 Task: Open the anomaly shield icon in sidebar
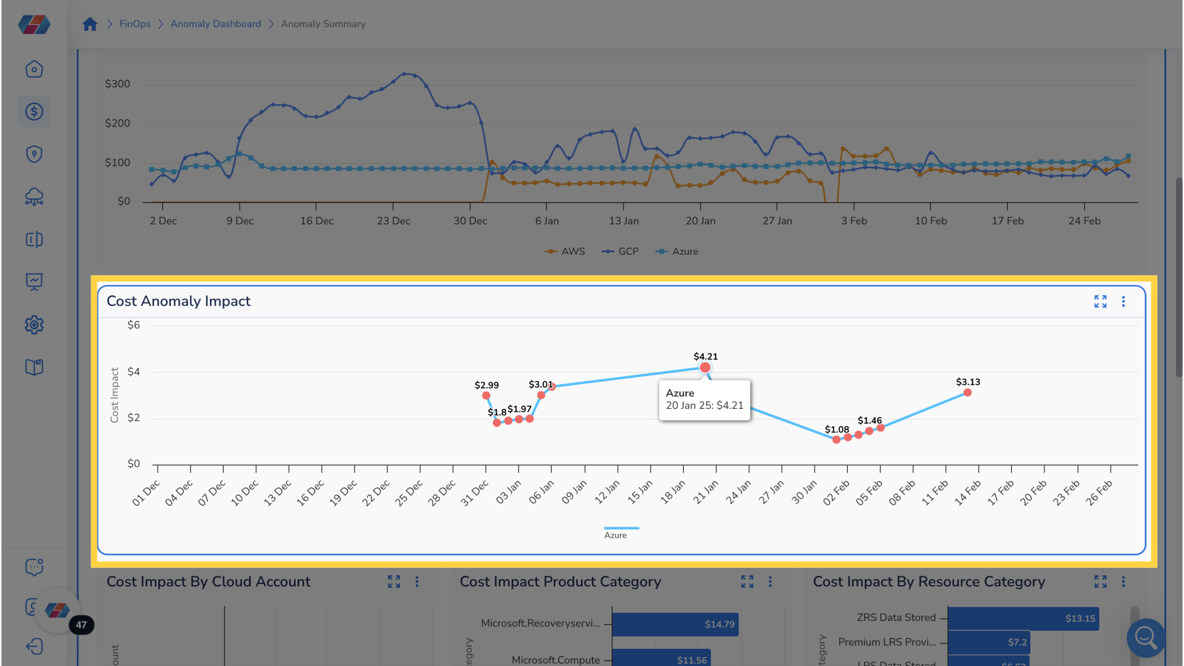[x=34, y=154]
